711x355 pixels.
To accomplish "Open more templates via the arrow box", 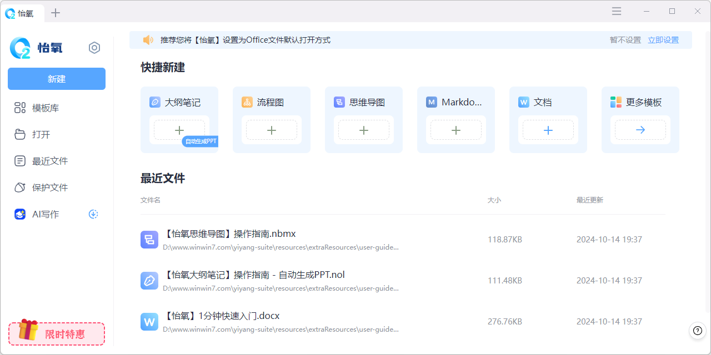I will click(640, 130).
